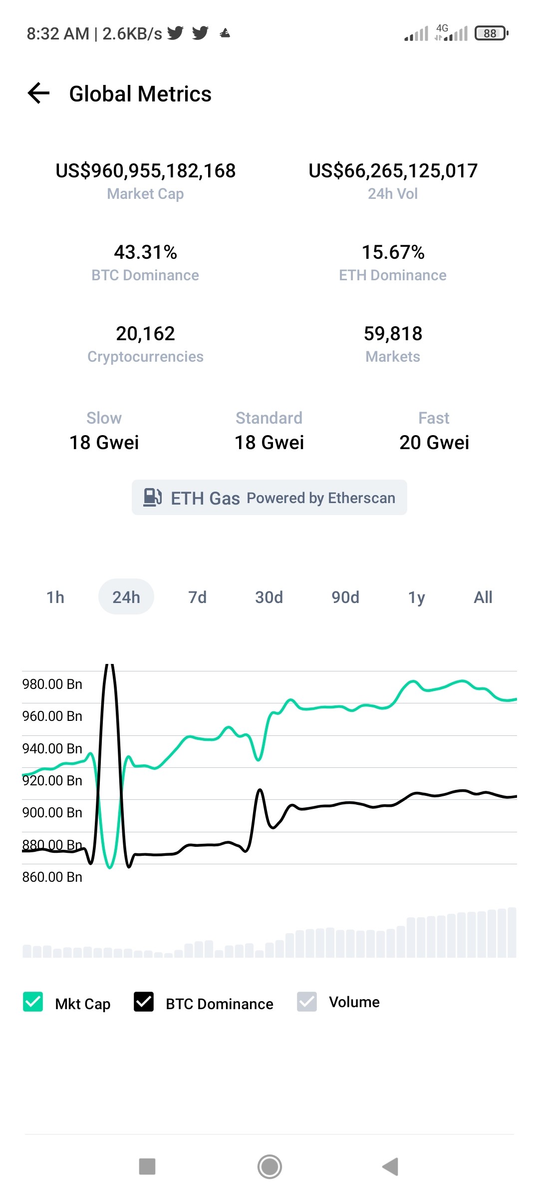
Task: Uncheck the BTC Dominance checkbox
Action: [144, 1002]
